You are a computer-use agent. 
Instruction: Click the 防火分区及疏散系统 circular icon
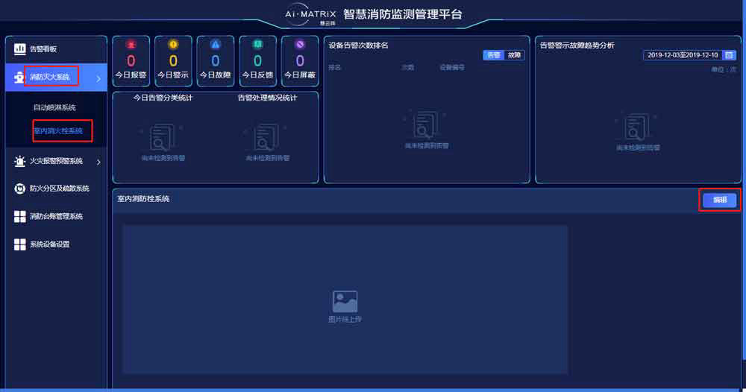19,189
